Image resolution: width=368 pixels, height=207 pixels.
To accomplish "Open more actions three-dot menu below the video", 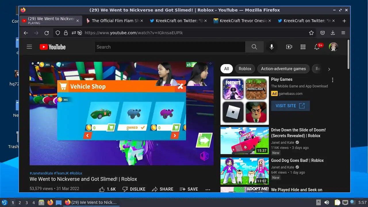I will [x=208, y=189].
